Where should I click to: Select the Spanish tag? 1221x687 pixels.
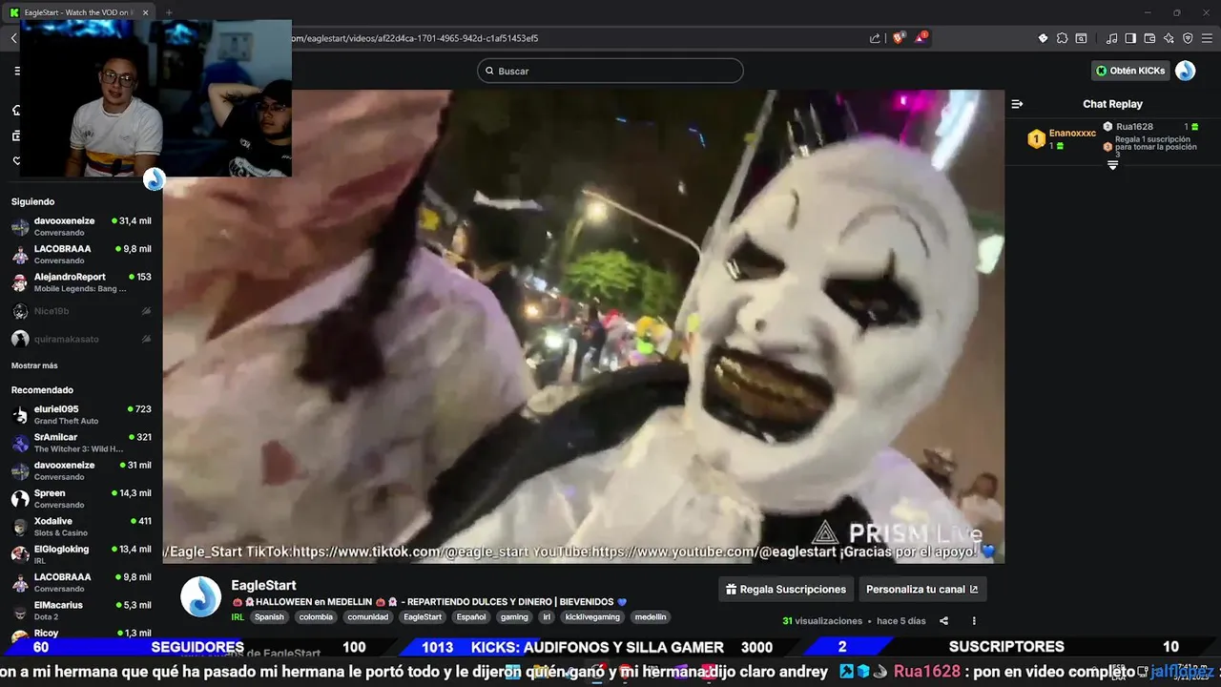click(x=269, y=617)
